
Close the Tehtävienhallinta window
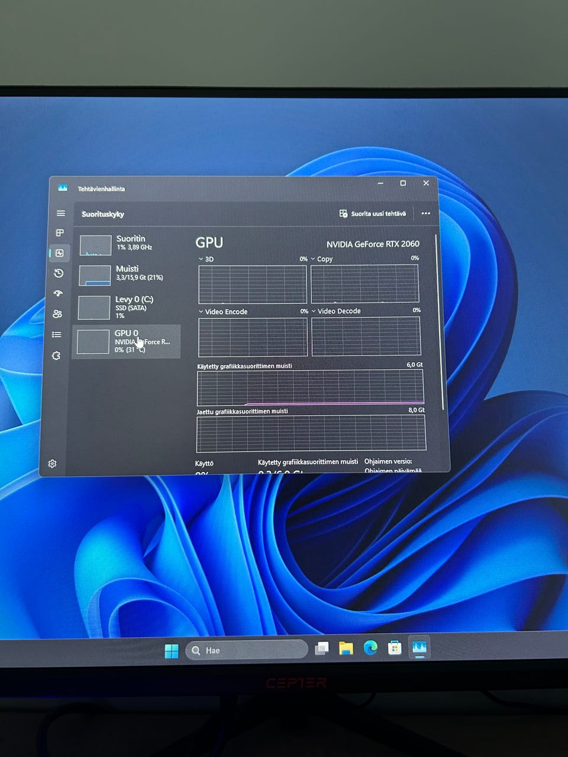click(426, 183)
